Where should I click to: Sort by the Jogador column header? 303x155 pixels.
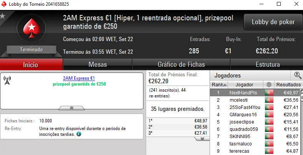click(245, 84)
